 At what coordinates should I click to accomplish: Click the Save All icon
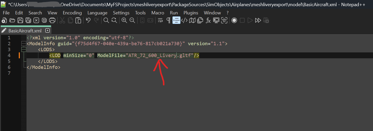(28, 21)
